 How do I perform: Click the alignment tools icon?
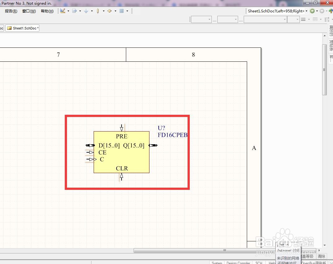pos(74,11)
